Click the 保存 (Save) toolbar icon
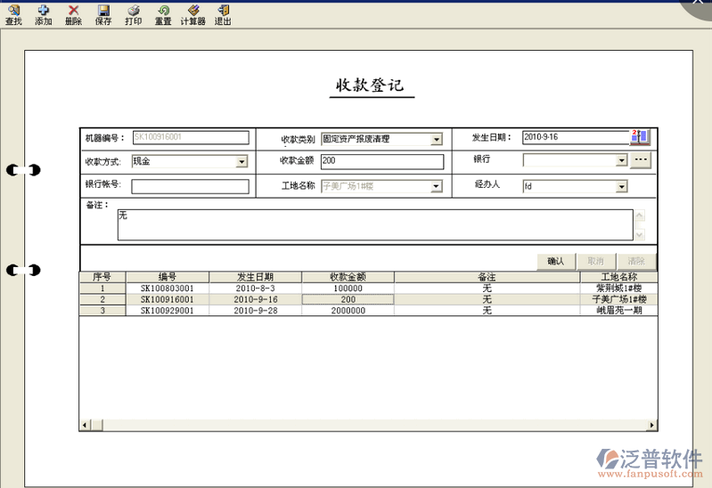The height and width of the screenshot is (488, 712). point(103,14)
